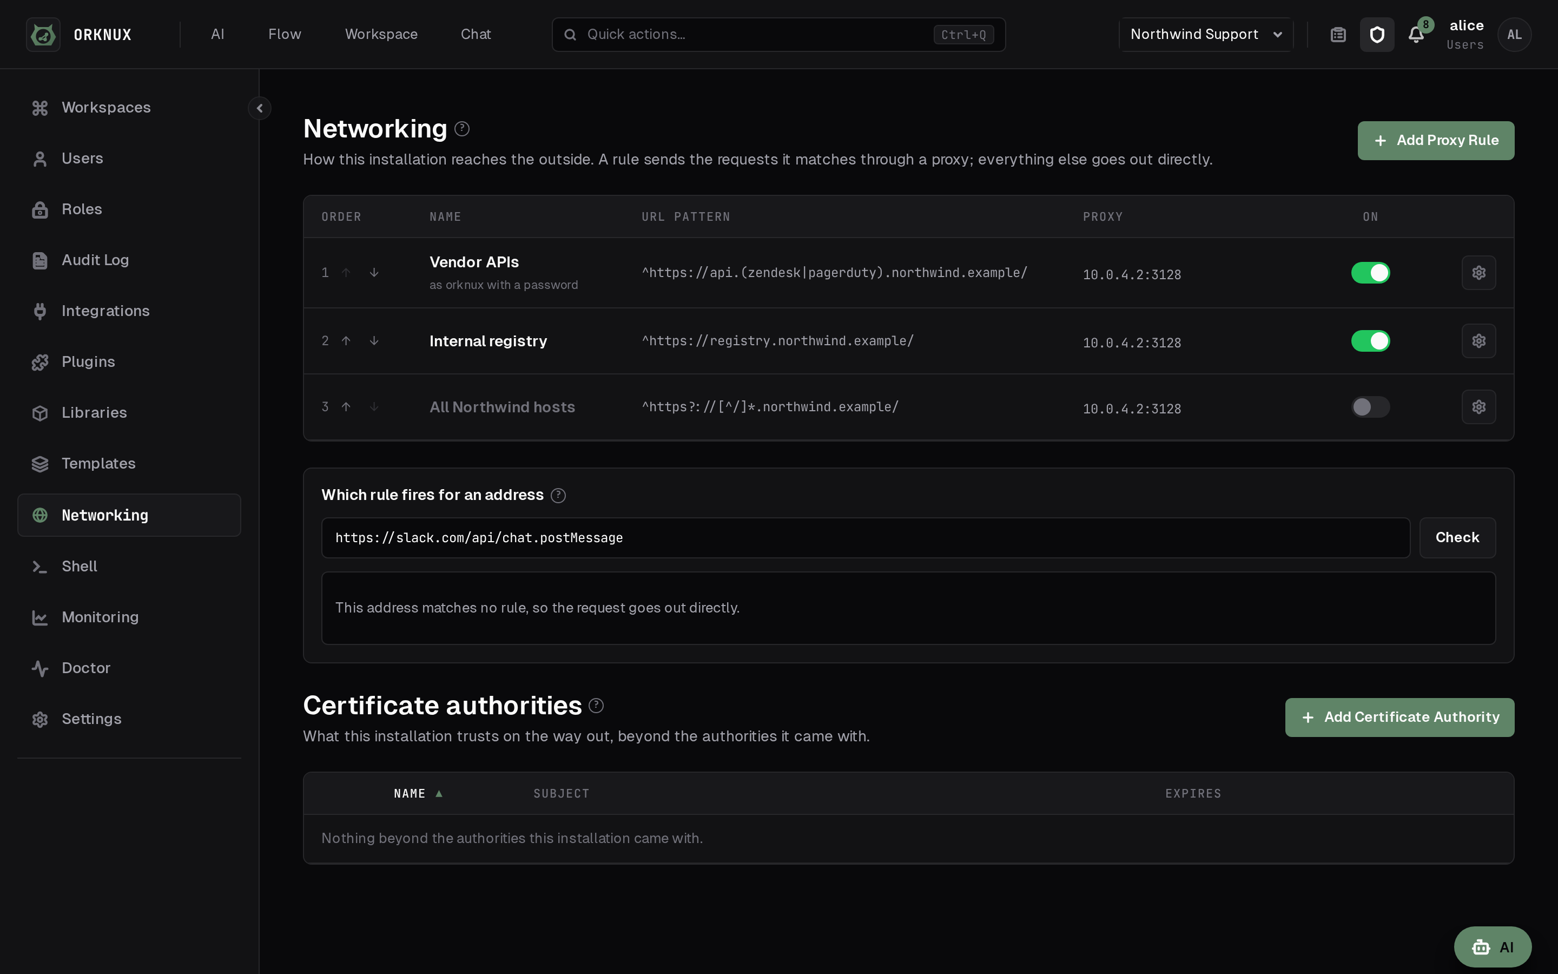Image resolution: width=1558 pixels, height=974 pixels.
Task: Open Integrations in the sidebar
Action: click(x=129, y=311)
